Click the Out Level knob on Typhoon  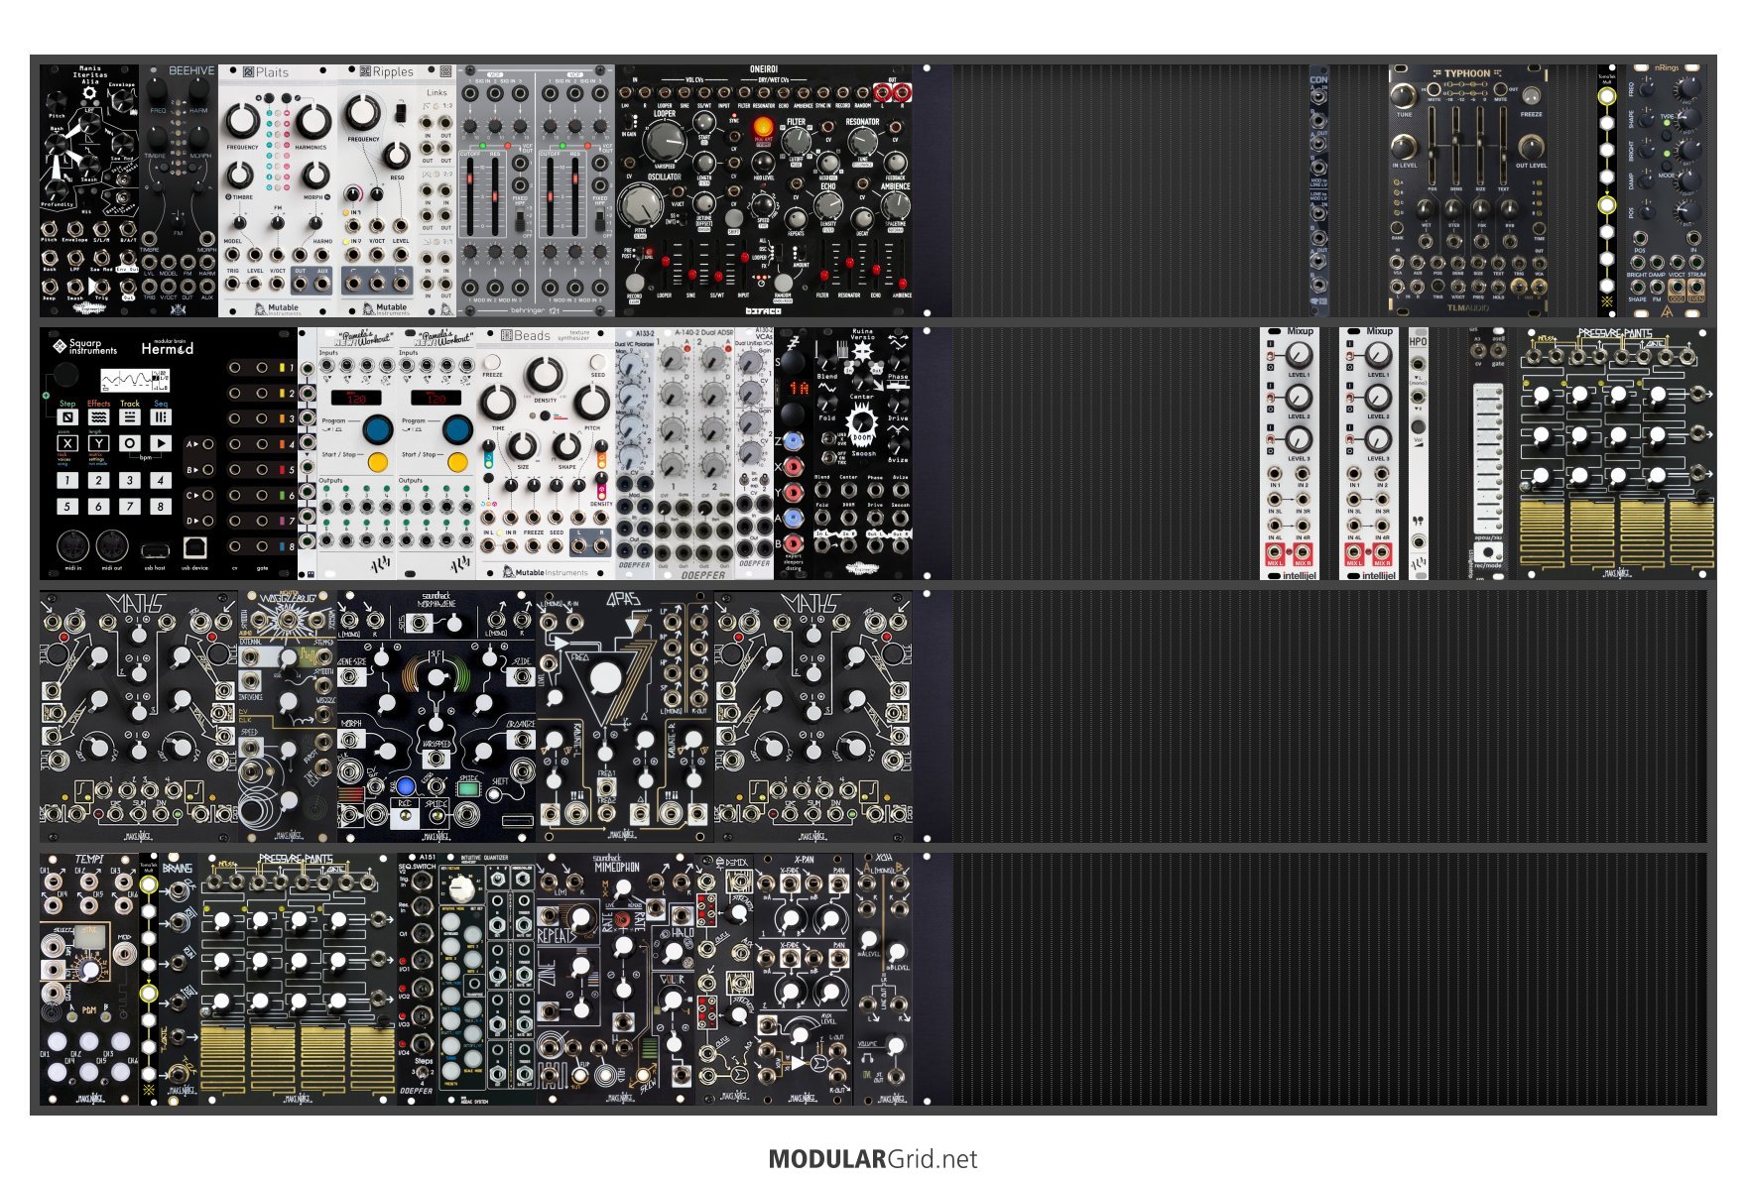pyautogui.click(x=1532, y=148)
